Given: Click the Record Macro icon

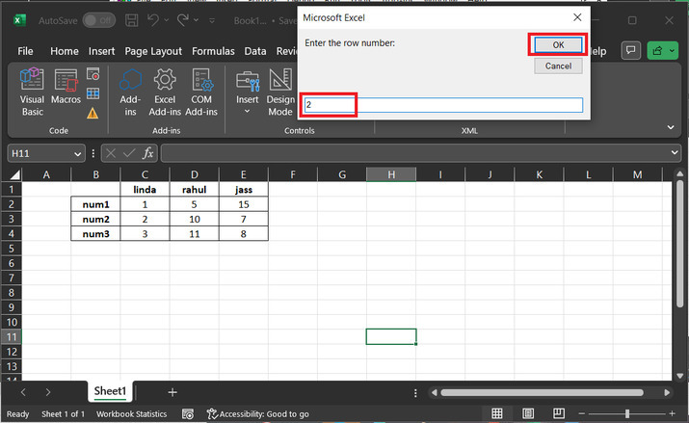Looking at the screenshot, I should pos(93,74).
